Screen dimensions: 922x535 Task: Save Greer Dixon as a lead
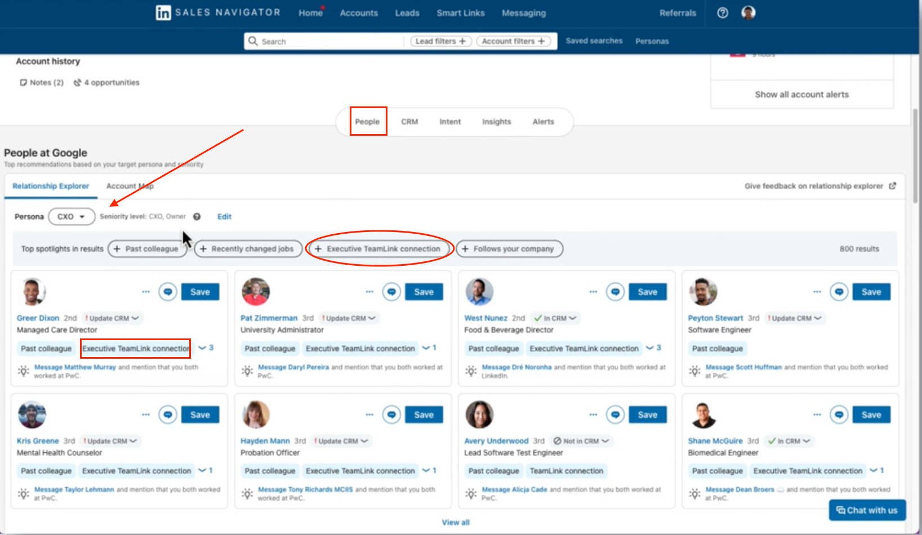pyautogui.click(x=200, y=292)
